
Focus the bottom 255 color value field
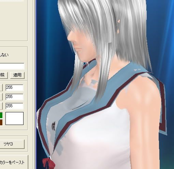[x=14, y=106]
